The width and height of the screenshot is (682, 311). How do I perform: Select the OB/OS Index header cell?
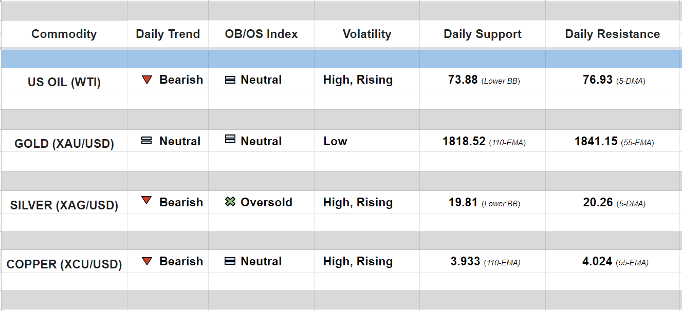point(261,34)
